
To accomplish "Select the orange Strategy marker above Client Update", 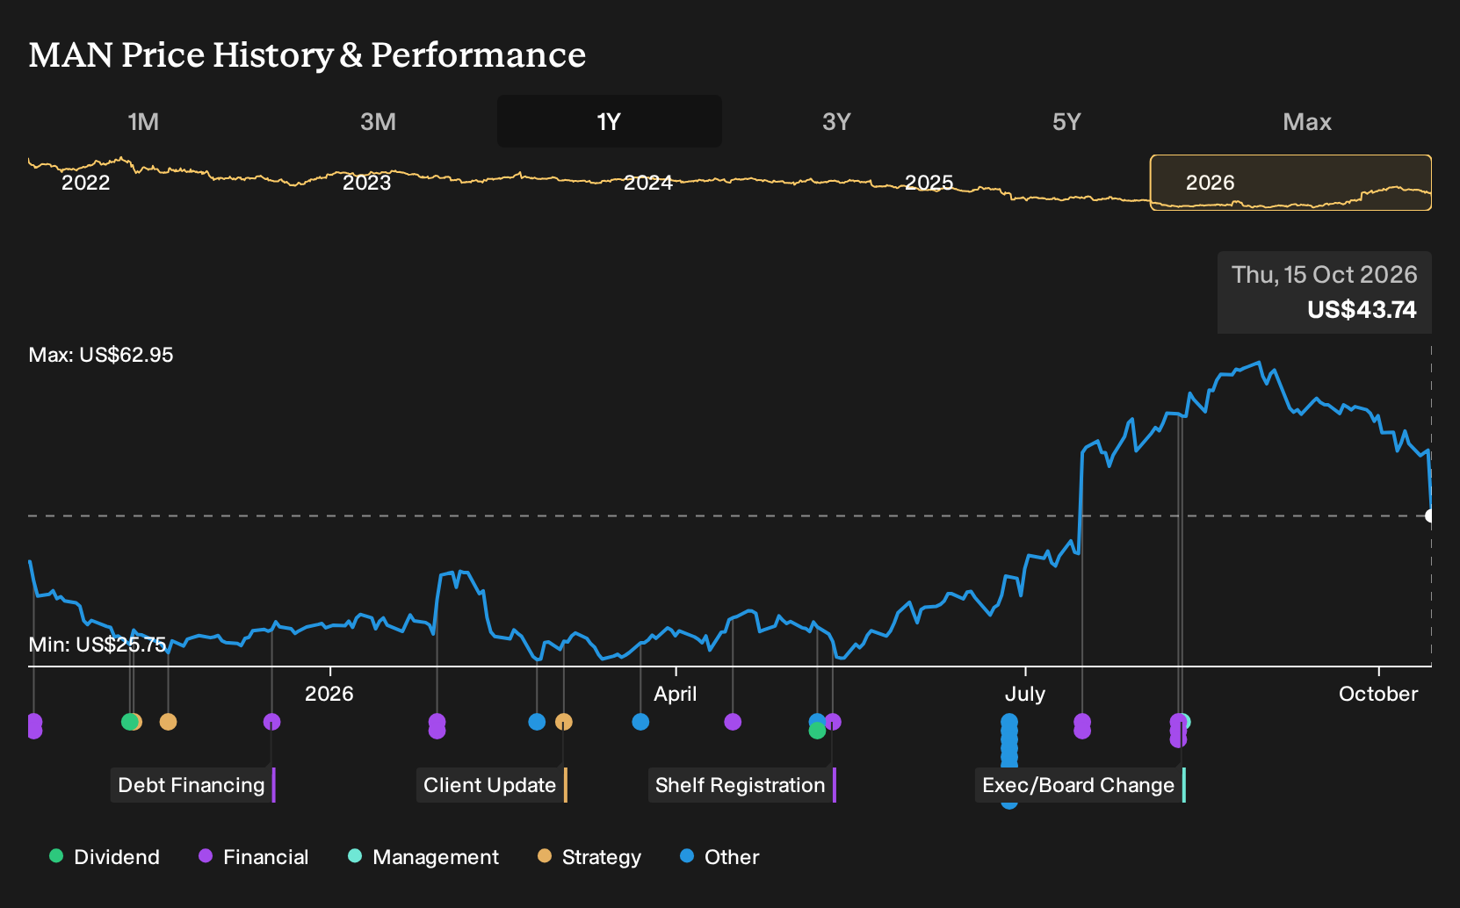I will click(x=564, y=722).
